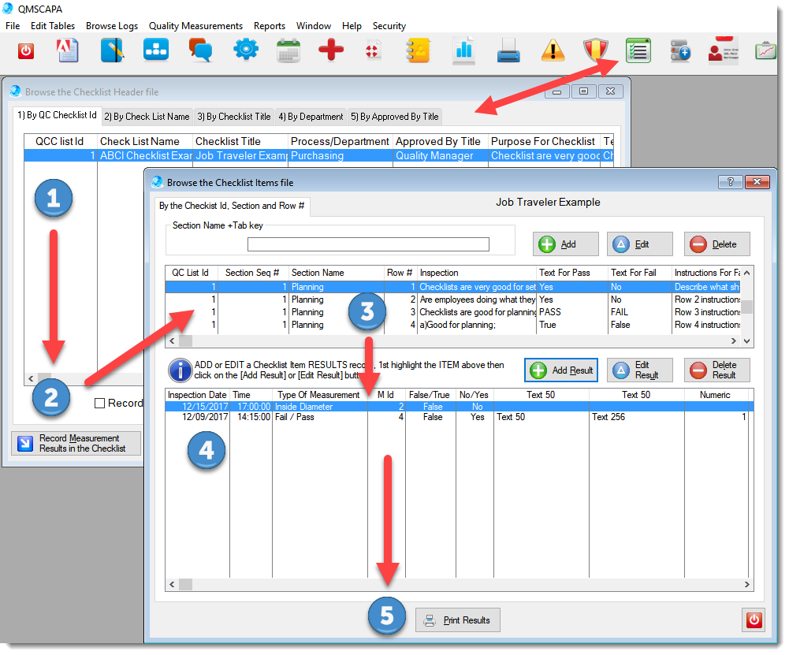Click the blue gear settings toolbar icon
The height and width of the screenshot is (655, 789).
[245, 51]
